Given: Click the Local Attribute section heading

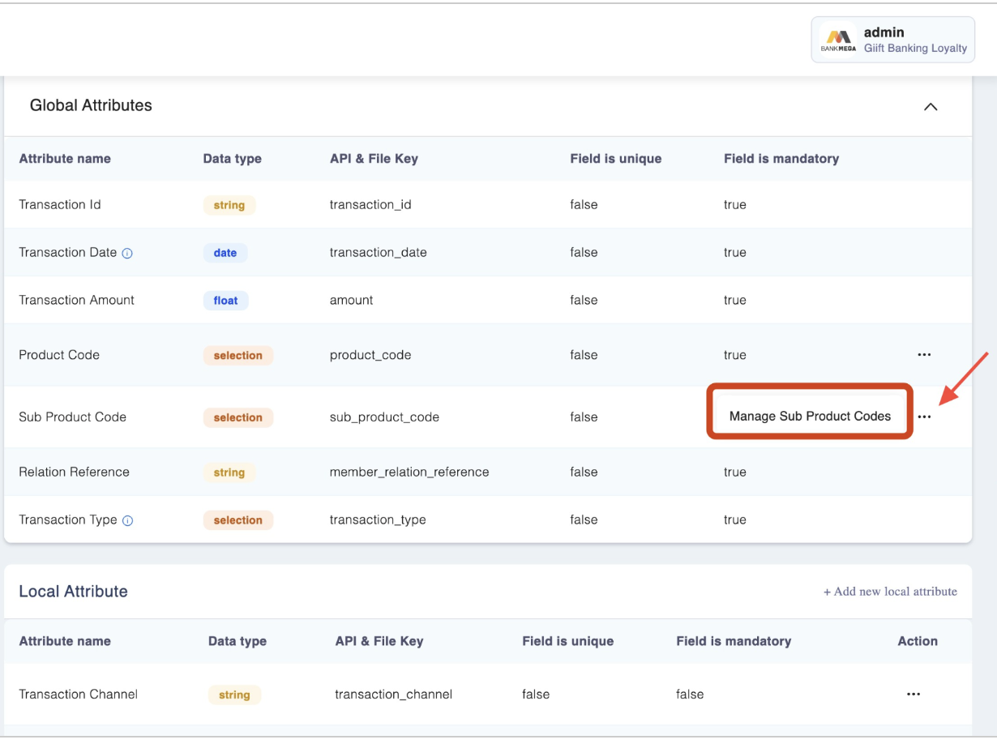Looking at the screenshot, I should point(73,592).
